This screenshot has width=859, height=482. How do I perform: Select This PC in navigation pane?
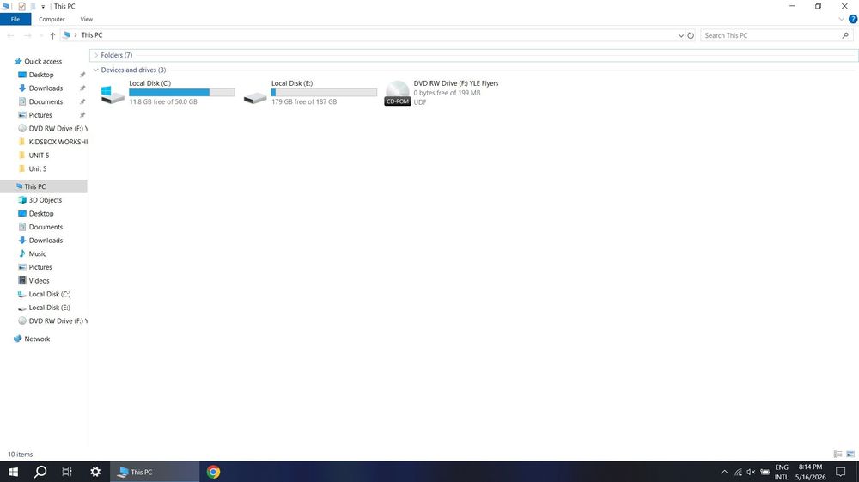(x=34, y=186)
